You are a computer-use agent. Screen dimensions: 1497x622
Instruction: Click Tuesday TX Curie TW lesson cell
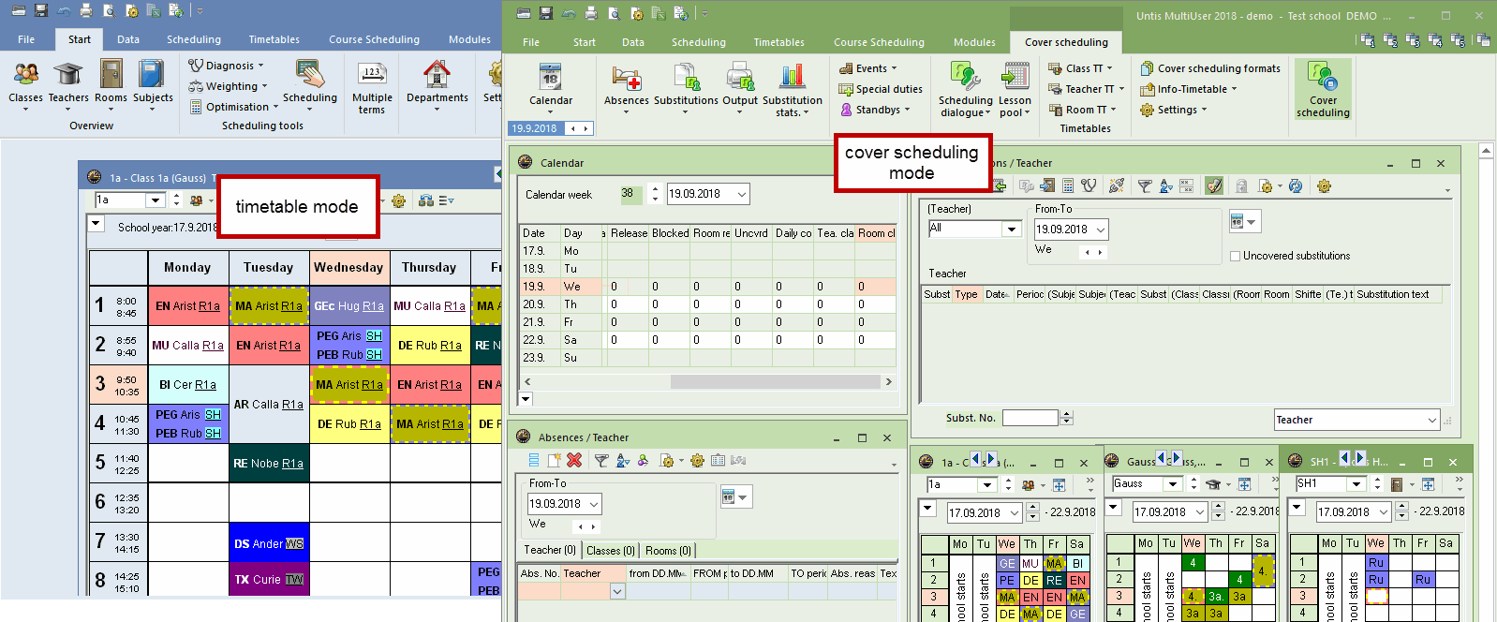pos(269,579)
